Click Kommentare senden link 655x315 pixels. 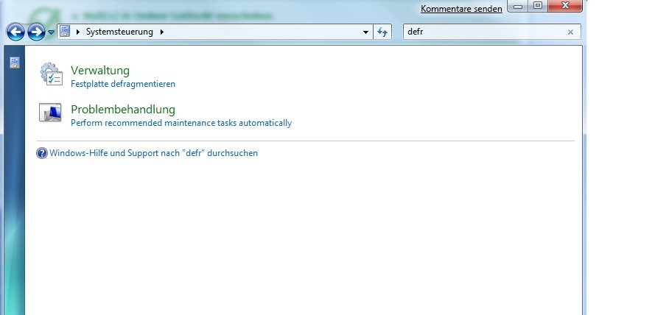coord(461,9)
